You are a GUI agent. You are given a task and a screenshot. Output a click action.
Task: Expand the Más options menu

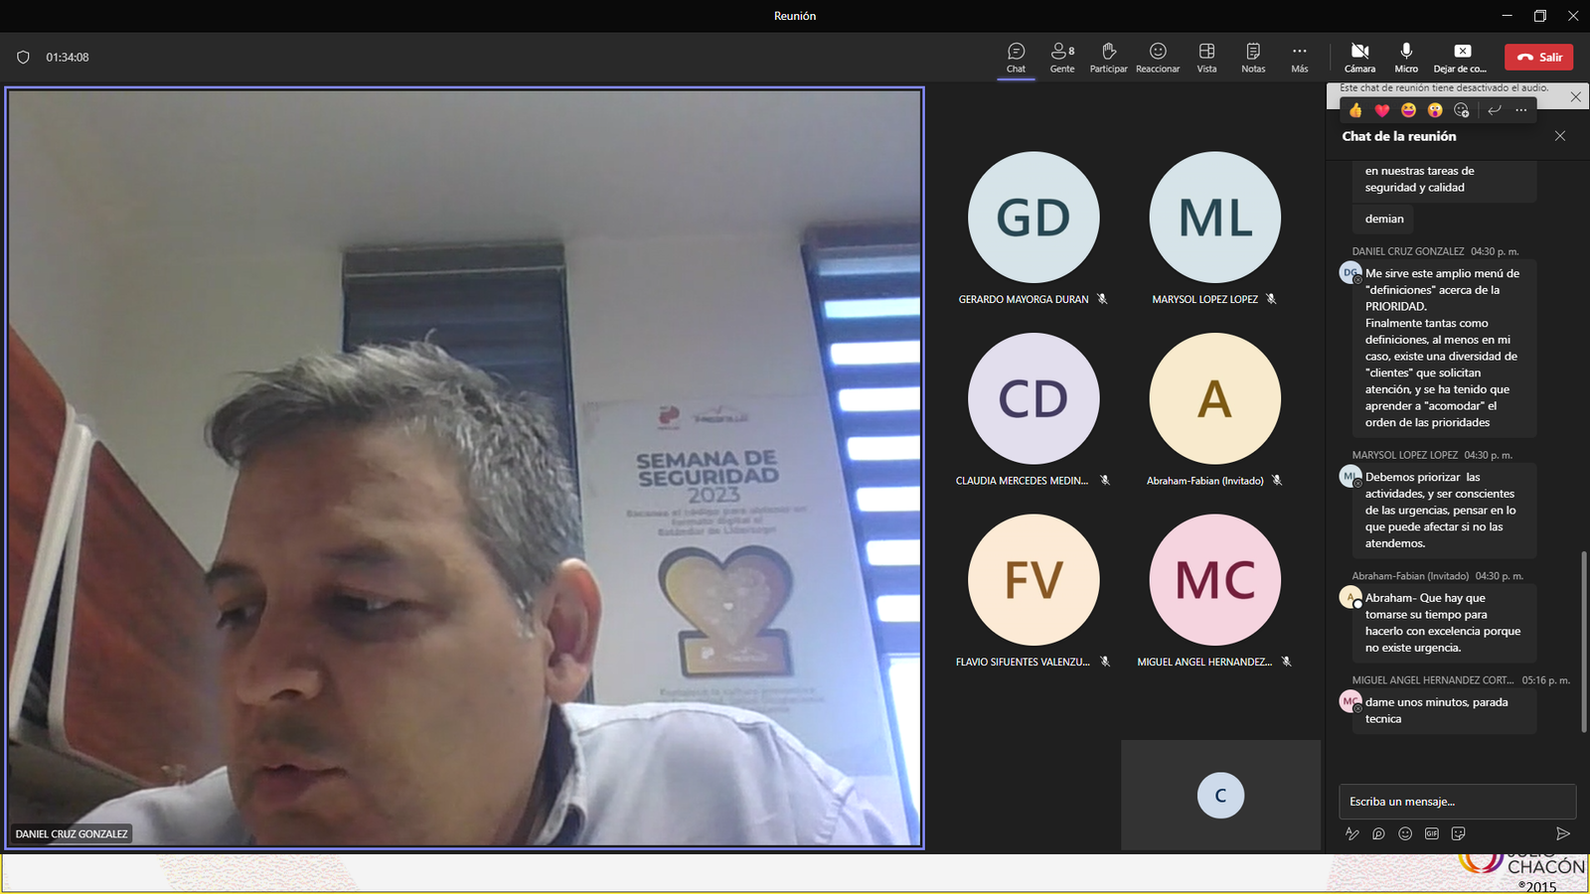pos(1299,57)
